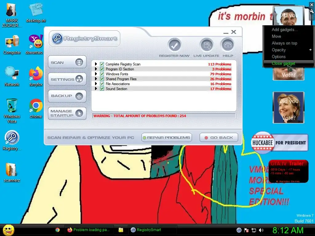Click the Go Back button
The width and height of the screenshot is (315, 236).
219,138
